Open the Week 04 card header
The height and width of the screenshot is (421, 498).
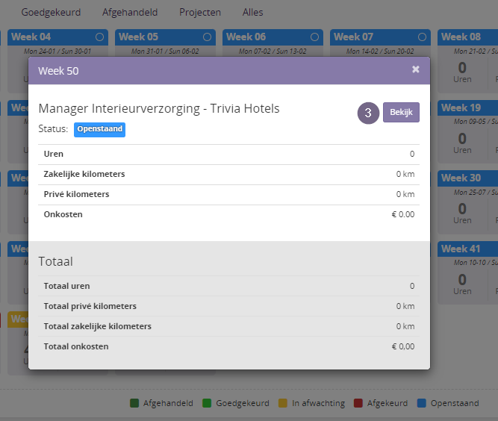57,37
